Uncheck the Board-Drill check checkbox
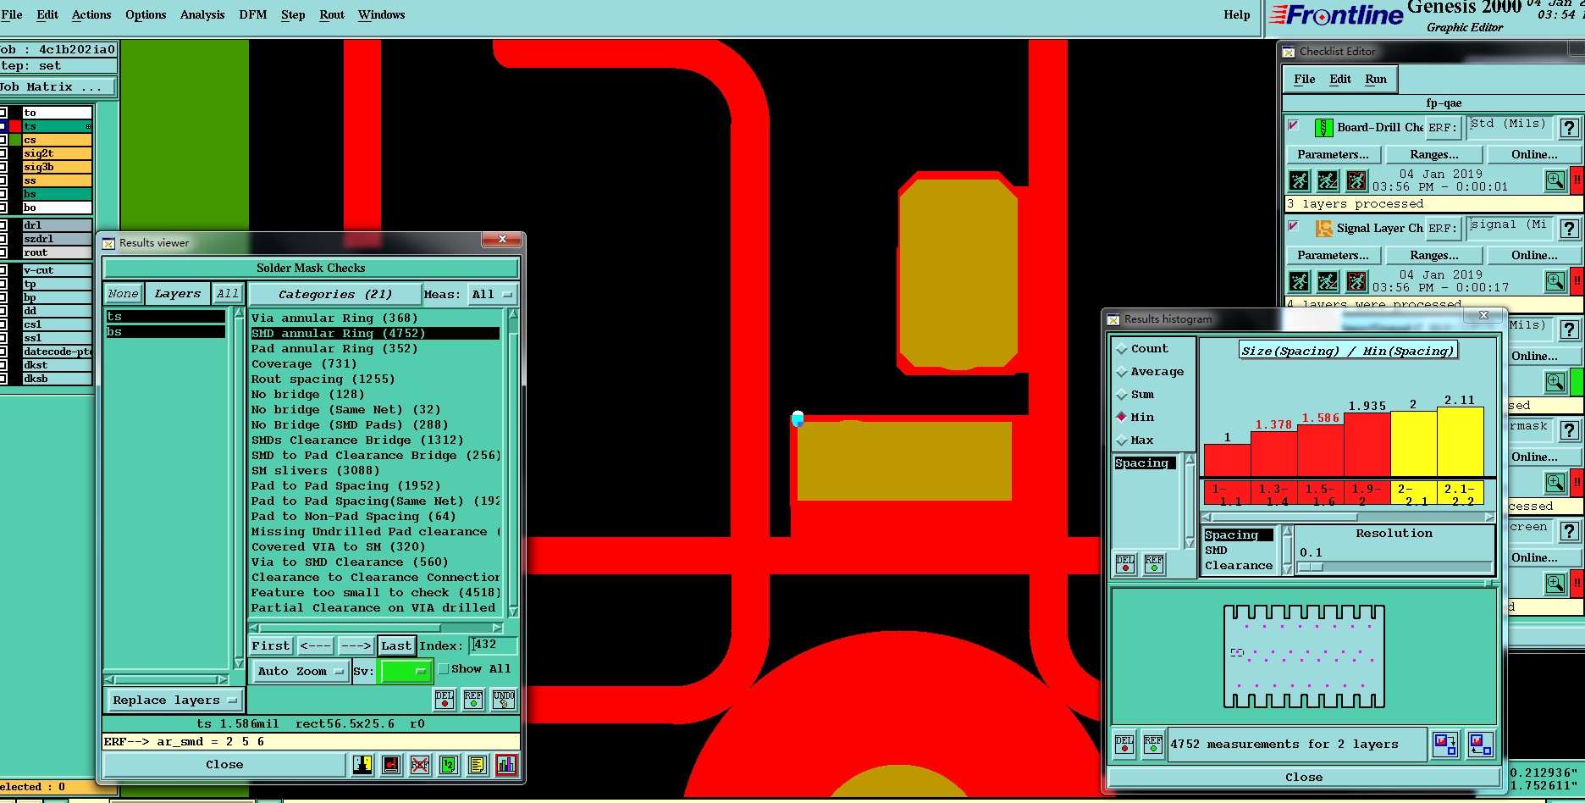Screen dimensions: 1585x803 [1293, 125]
